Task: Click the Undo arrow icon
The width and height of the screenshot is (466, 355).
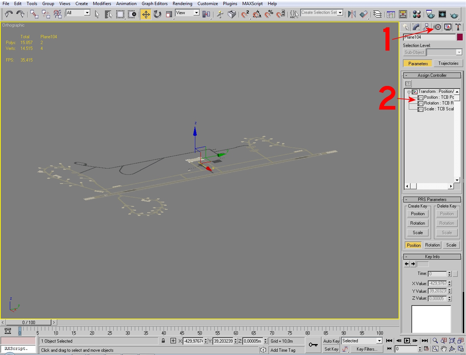Action: (x=9, y=14)
